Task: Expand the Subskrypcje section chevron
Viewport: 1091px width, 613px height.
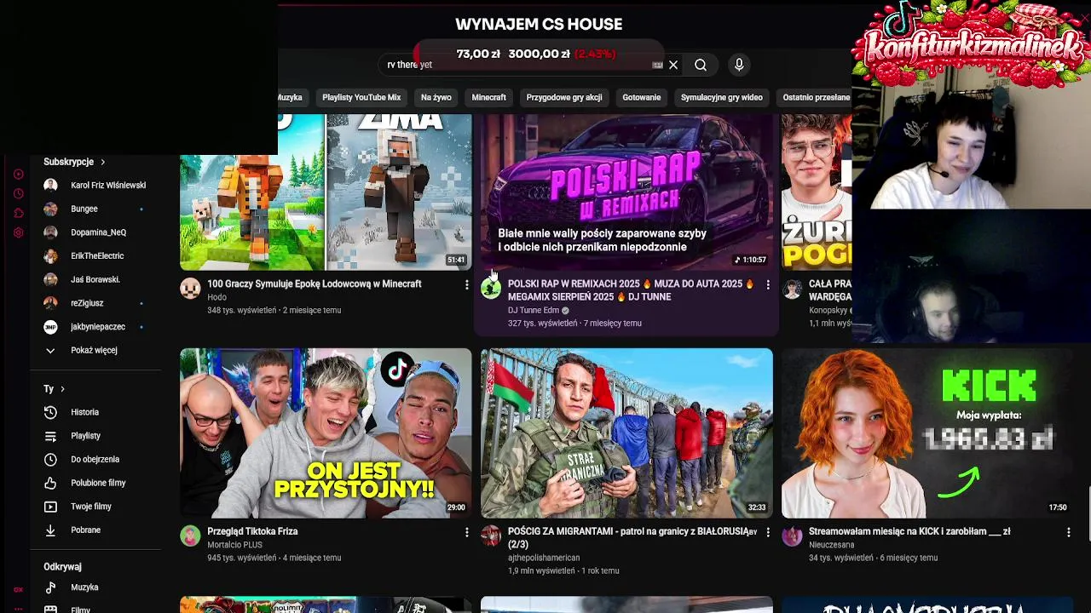Action: pos(103,162)
